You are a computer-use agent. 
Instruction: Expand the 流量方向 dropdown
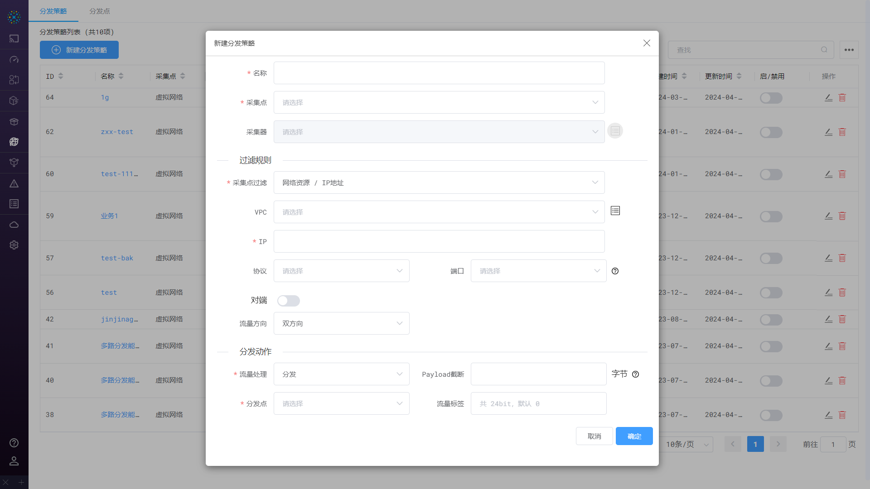pos(341,324)
